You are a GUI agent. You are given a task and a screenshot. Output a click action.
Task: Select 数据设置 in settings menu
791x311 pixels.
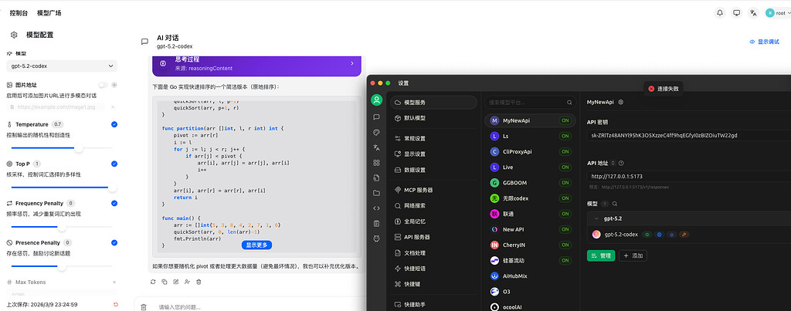point(433,170)
